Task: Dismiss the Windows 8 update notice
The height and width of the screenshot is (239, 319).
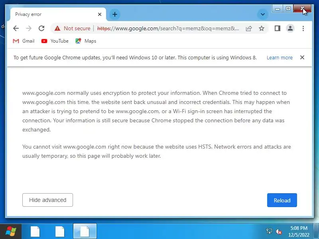Action: click(x=302, y=57)
